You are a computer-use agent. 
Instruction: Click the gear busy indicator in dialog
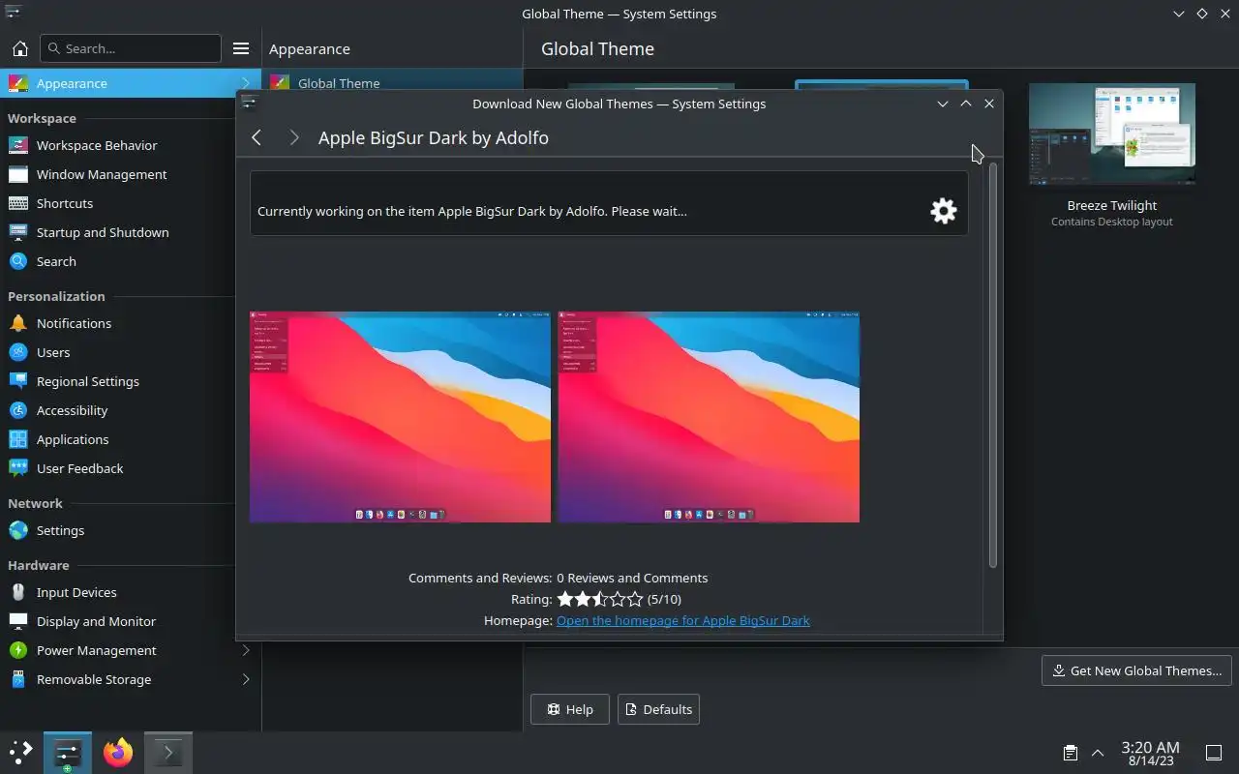944,211
